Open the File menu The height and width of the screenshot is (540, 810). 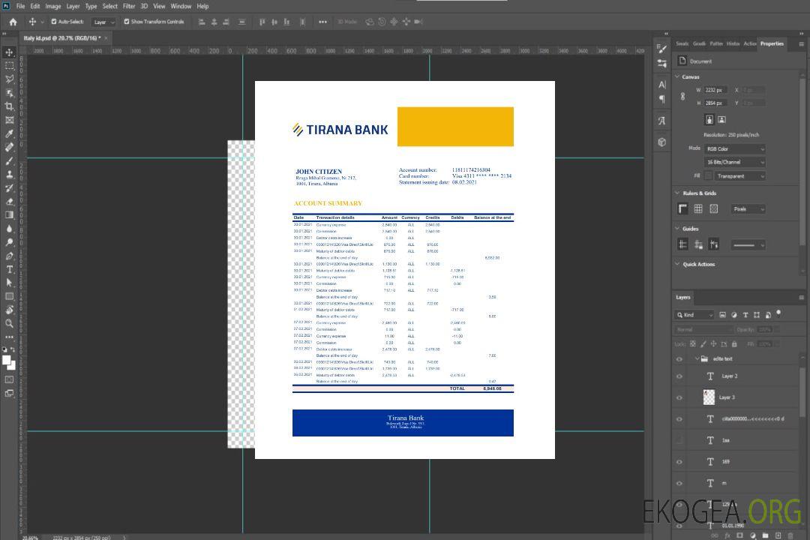(x=21, y=6)
